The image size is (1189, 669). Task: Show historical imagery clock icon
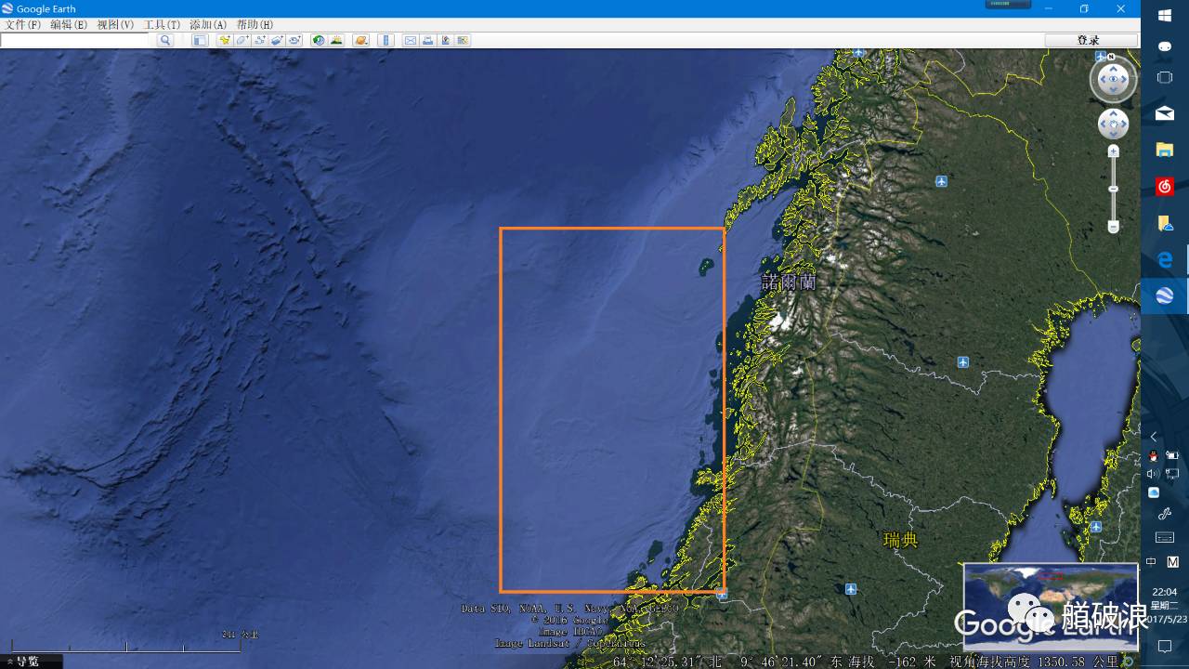pos(319,40)
